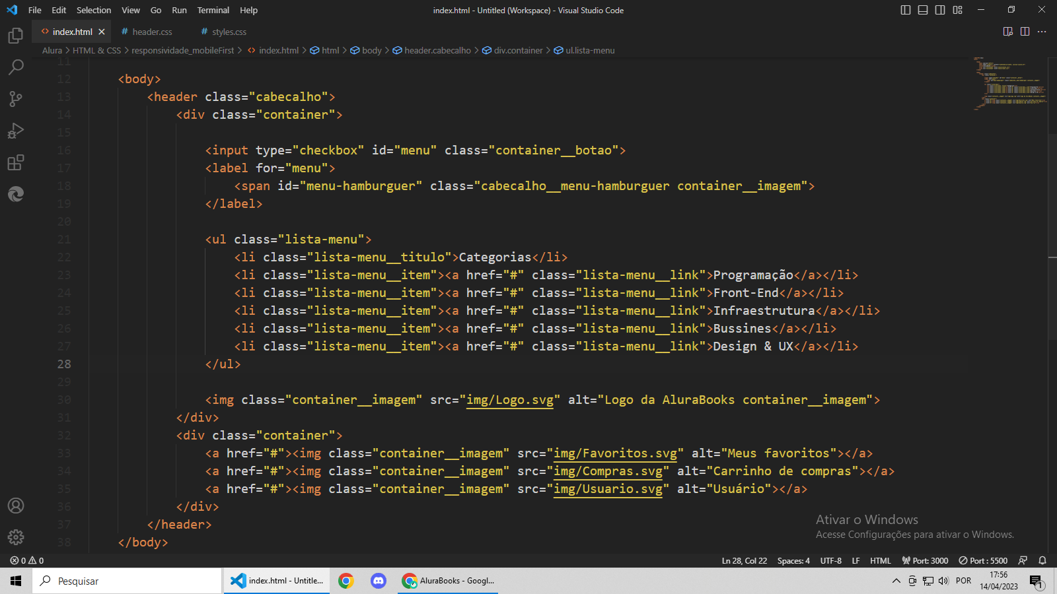1057x594 pixels.
Task: Click the html breadcrumb symbol
Action: coord(324,50)
